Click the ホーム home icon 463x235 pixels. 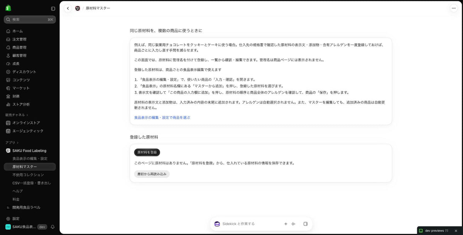[8, 31]
